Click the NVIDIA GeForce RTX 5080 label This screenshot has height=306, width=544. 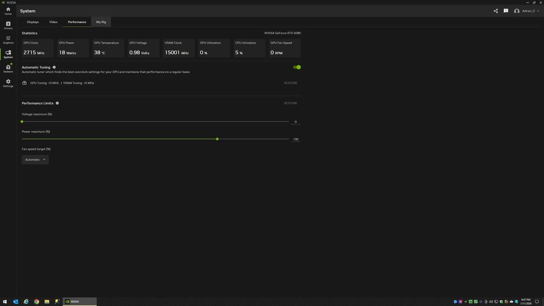(x=282, y=33)
